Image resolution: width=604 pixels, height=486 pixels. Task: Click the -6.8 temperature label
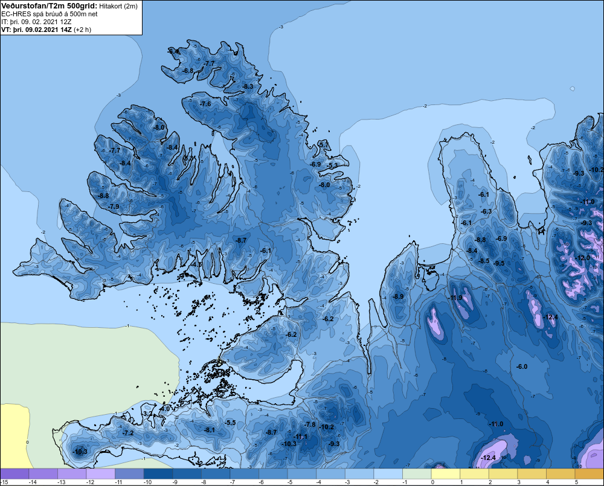[x=188, y=71]
